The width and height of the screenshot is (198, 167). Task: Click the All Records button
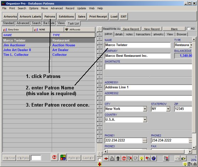80,30
